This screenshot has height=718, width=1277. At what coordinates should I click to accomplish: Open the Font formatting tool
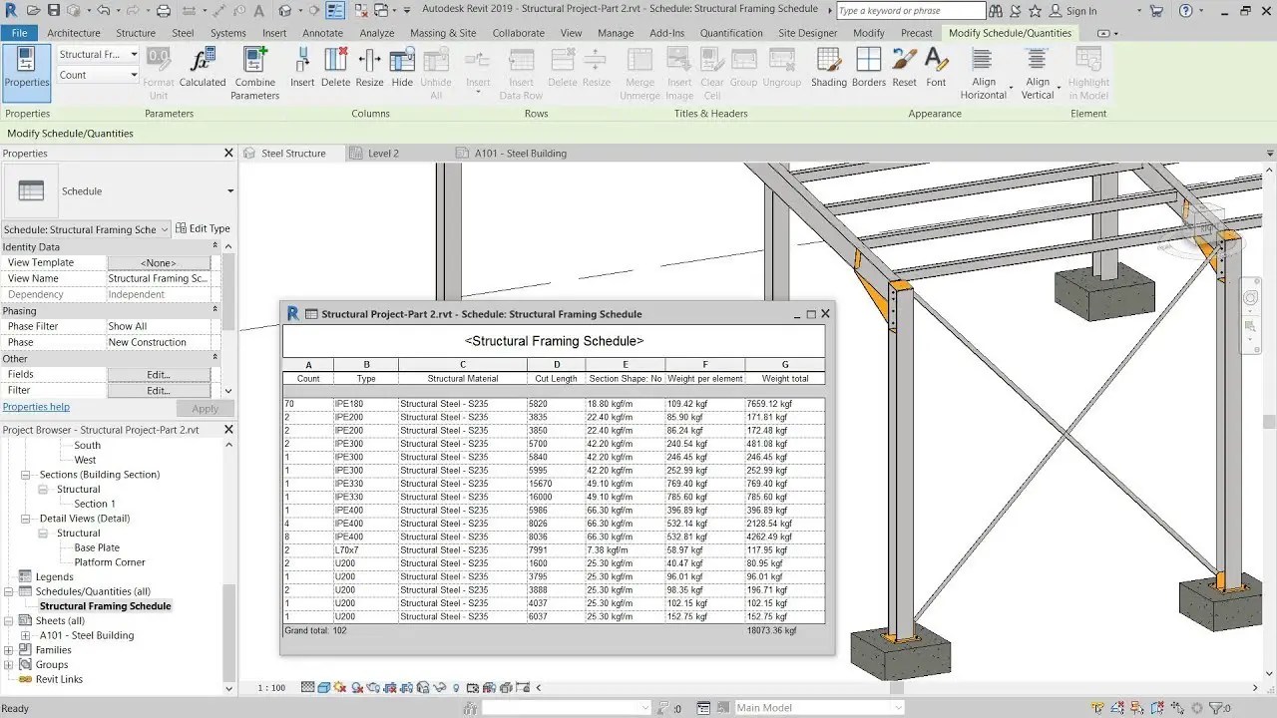936,70
